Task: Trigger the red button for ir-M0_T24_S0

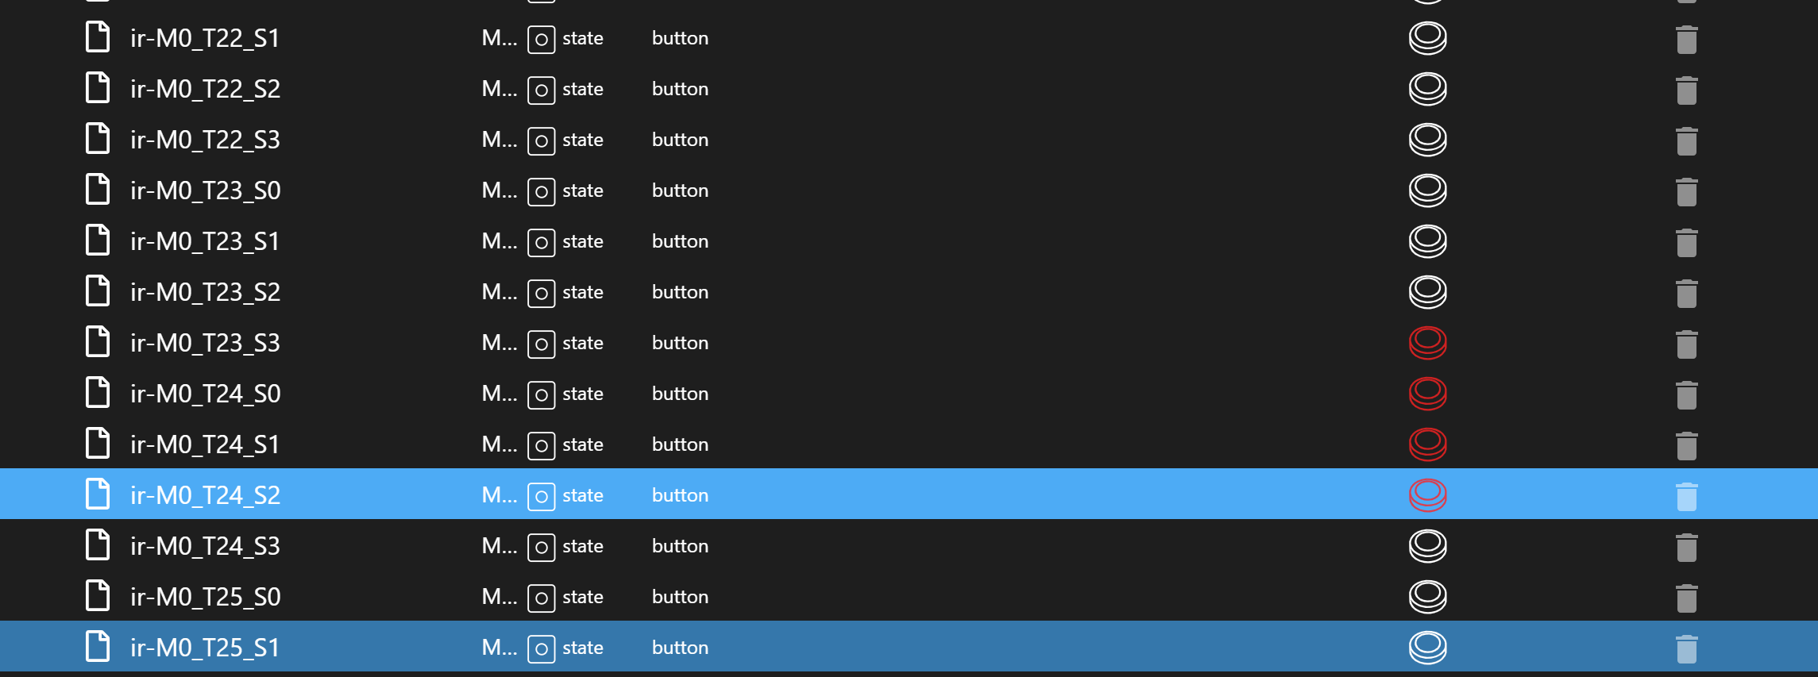Action: point(1427,394)
